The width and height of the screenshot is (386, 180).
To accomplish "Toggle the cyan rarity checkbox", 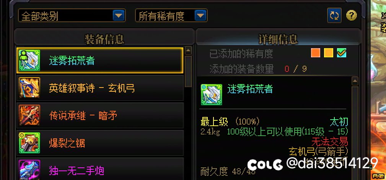I will point(342,53).
